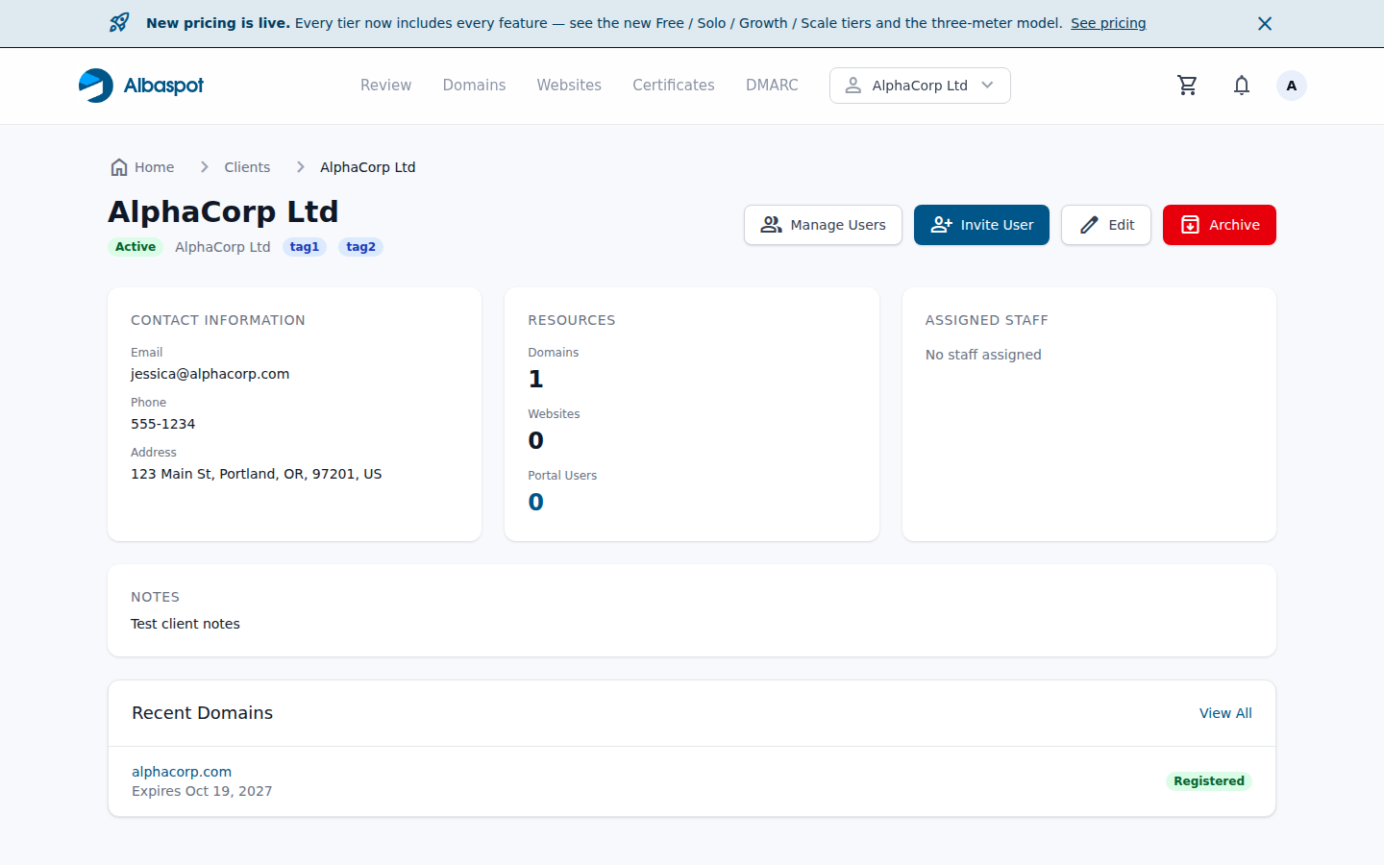Viewport: 1384px width, 865px height.
Task: Go to Clients in the breadcrumb
Action: click(247, 167)
